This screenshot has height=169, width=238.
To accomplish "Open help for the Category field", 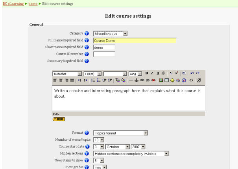I will pyautogui.click(x=87, y=34).
